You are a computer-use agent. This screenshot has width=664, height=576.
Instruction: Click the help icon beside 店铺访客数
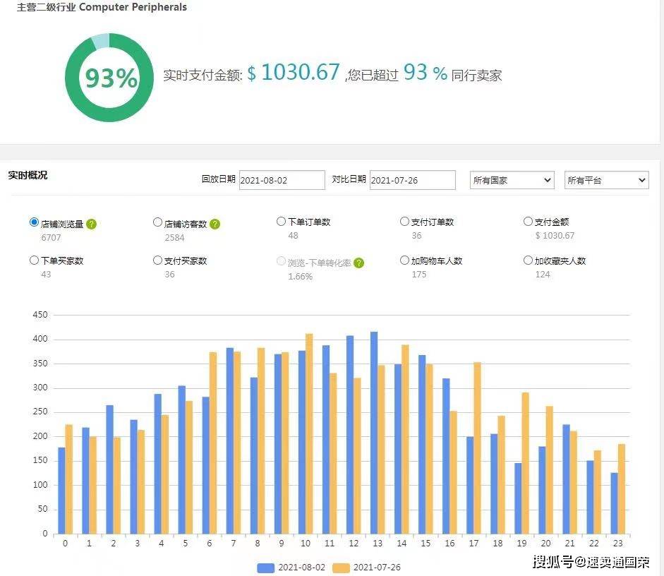(x=215, y=222)
